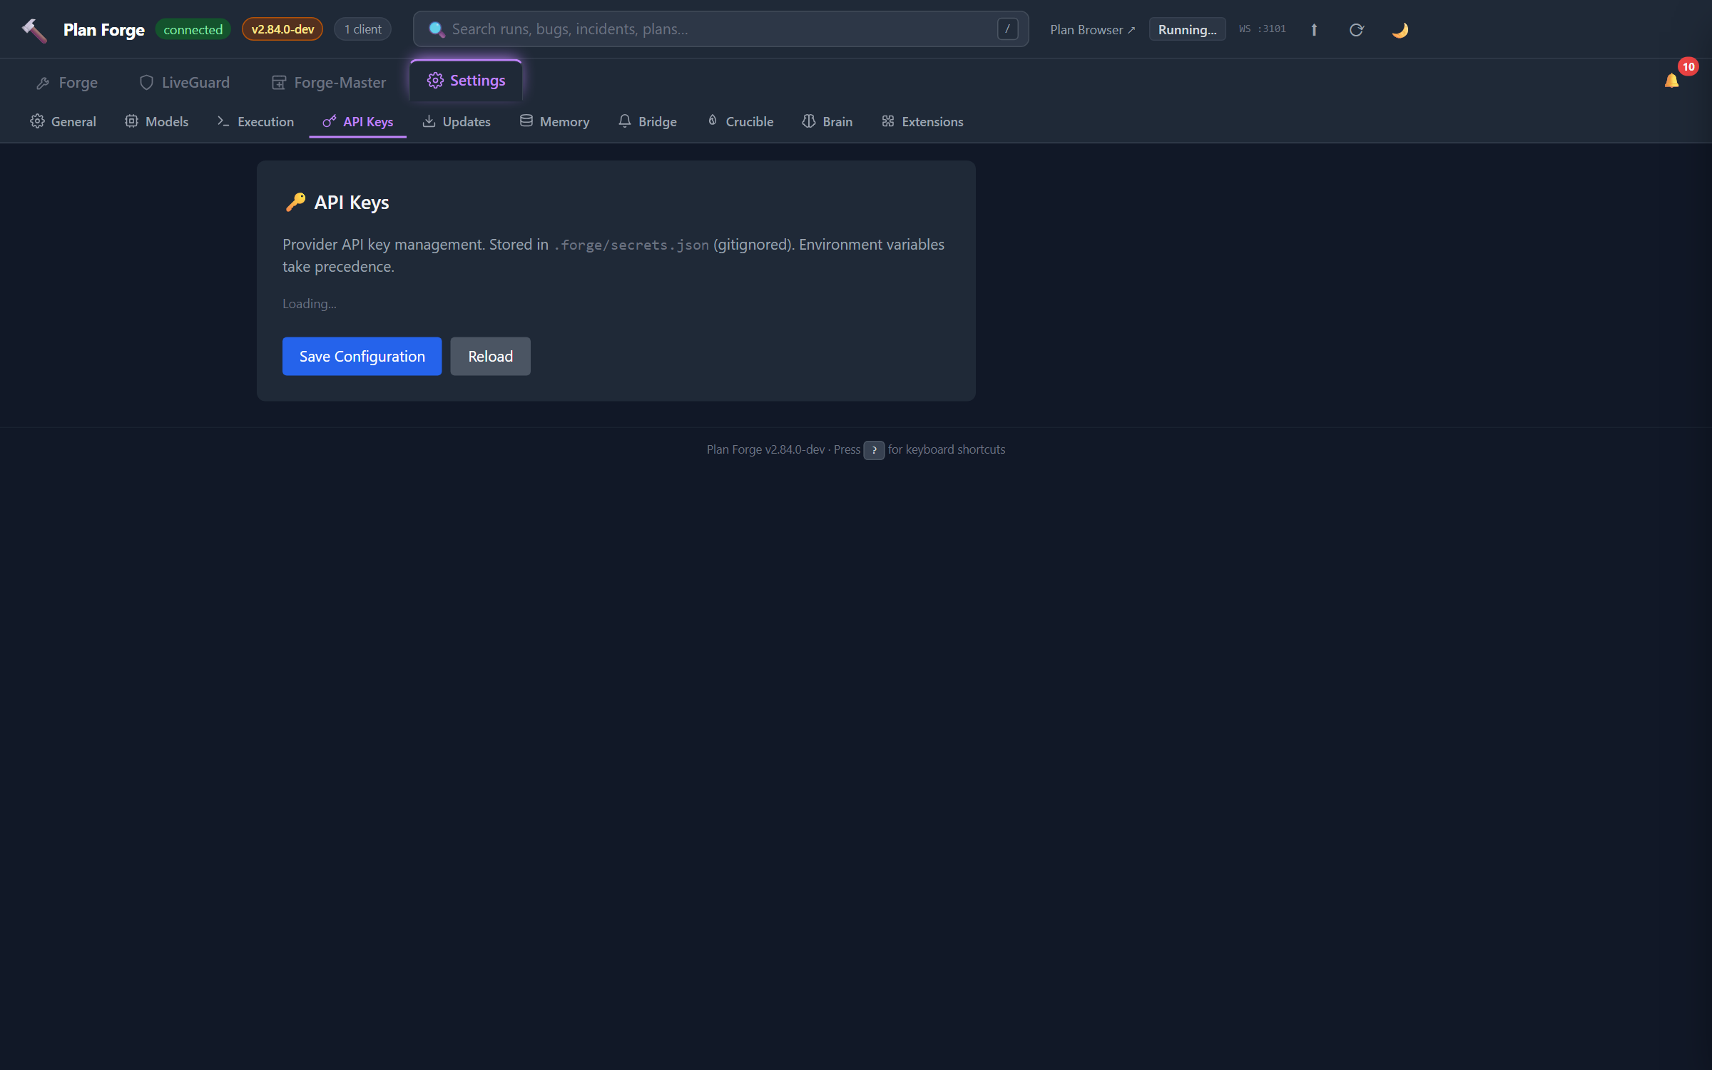Select the Settings tab
Screen dimensions: 1712x1070
(466, 81)
